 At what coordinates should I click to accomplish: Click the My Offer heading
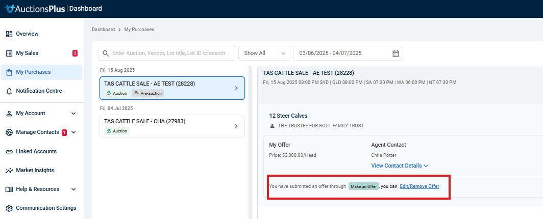pyautogui.click(x=280, y=145)
